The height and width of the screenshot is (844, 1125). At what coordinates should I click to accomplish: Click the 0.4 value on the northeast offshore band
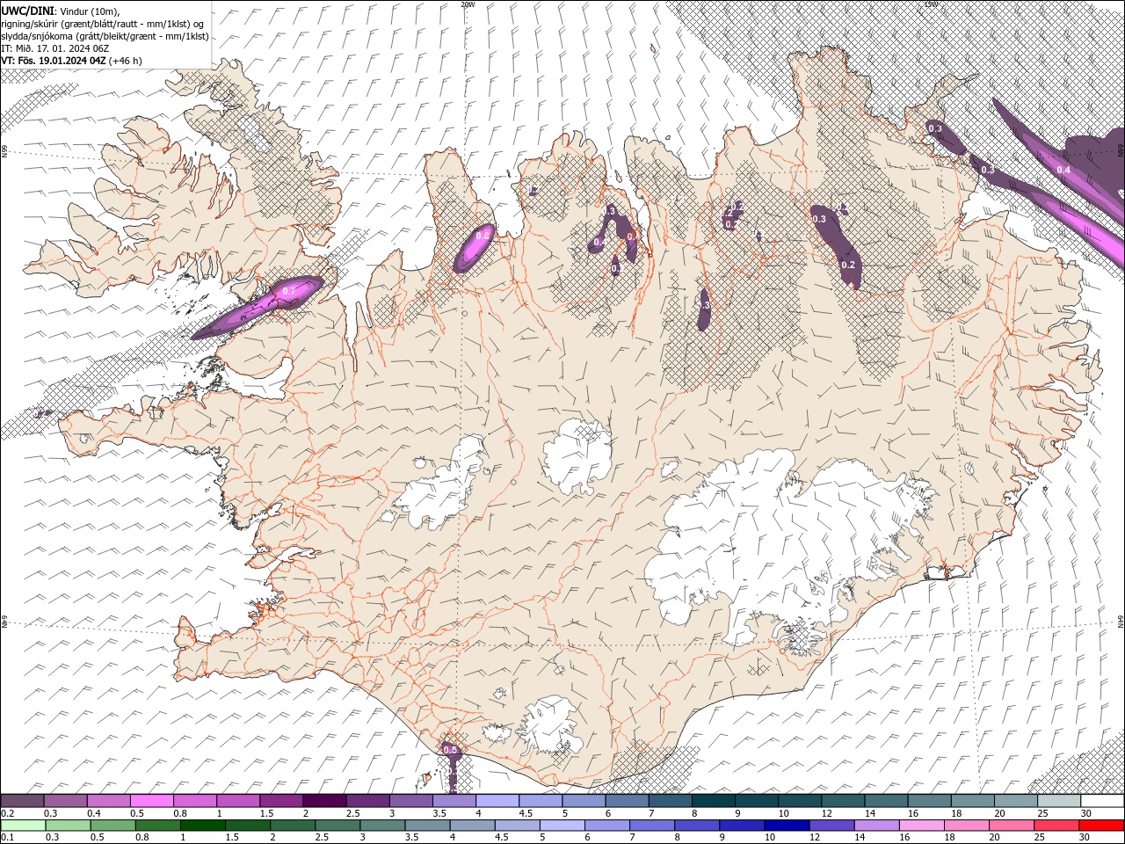click(x=1063, y=170)
